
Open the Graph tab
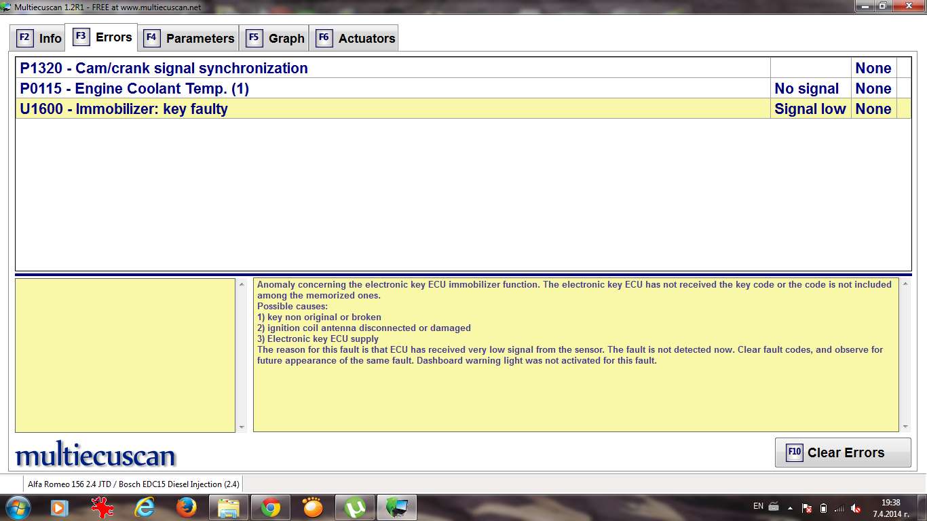coord(276,38)
